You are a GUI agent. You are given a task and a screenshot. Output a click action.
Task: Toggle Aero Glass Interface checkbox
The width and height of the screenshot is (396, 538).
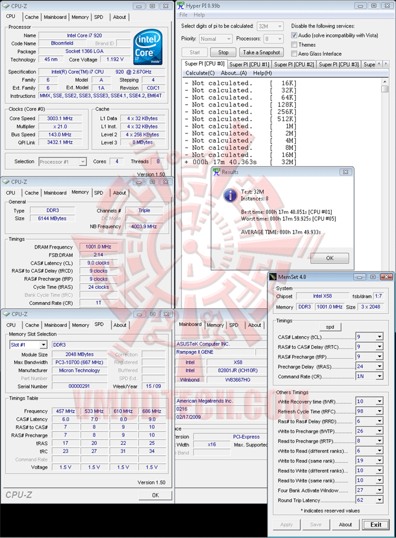tap(294, 53)
